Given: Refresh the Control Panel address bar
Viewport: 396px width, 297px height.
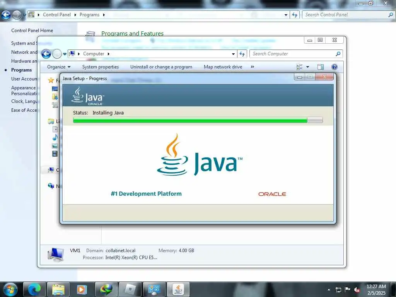Looking at the screenshot, I should pos(294,15).
